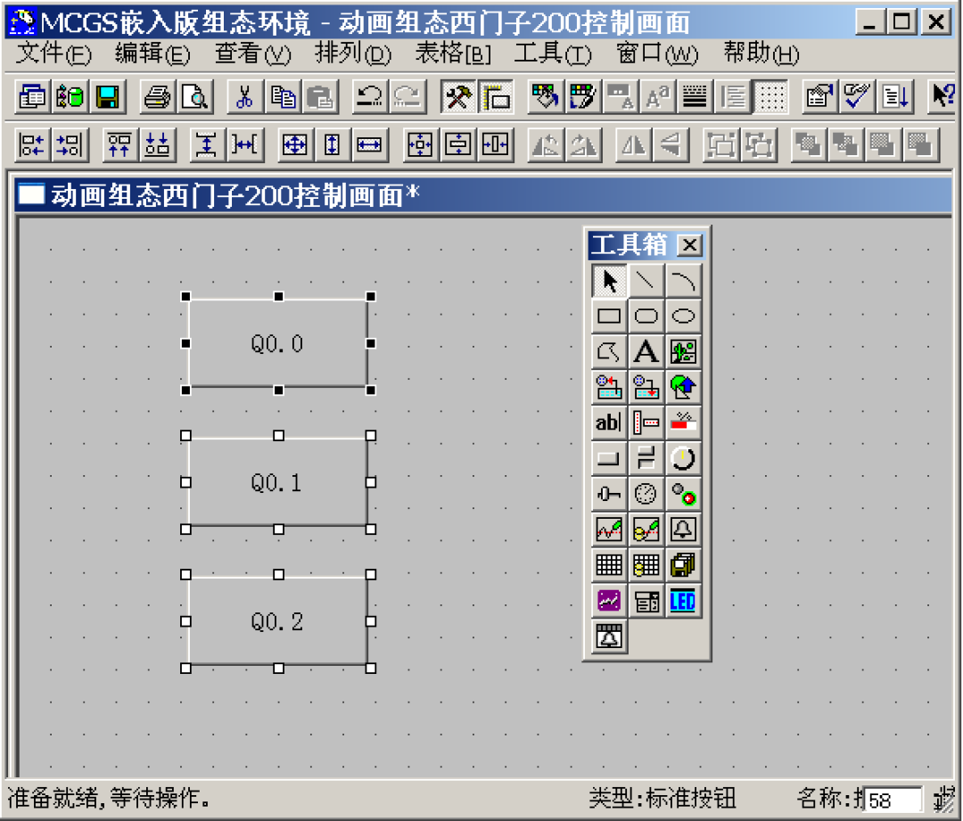The image size is (963, 821).
Task: Click the arrow-and-question-mark help icon
Action: [943, 96]
